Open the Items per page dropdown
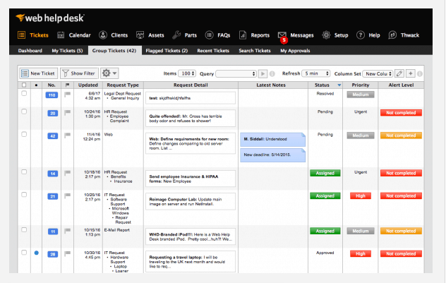Viewport: 446px width, 283px height. tap(187, 73)
